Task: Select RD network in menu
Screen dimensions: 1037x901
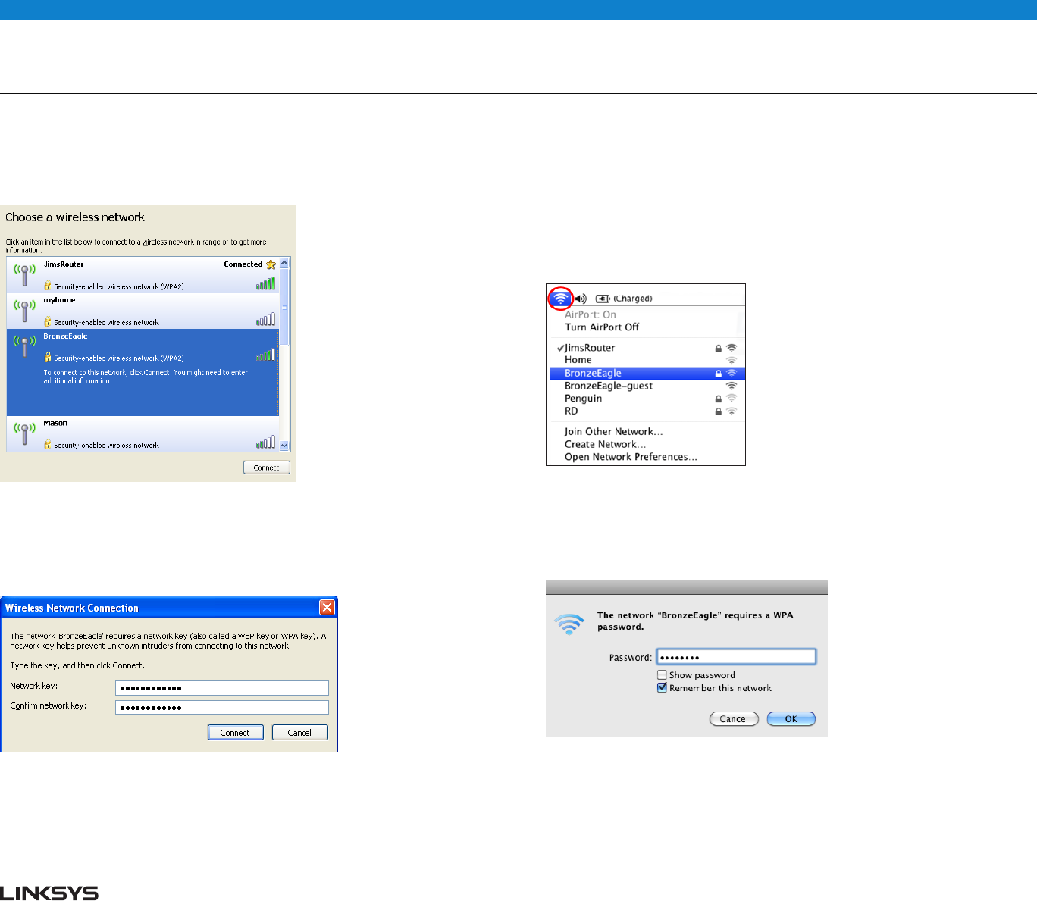Action: pos(647,411)
